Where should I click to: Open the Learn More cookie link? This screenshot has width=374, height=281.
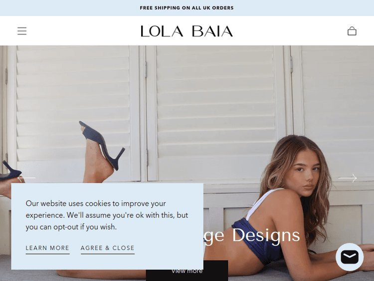(x=47, y=248)
